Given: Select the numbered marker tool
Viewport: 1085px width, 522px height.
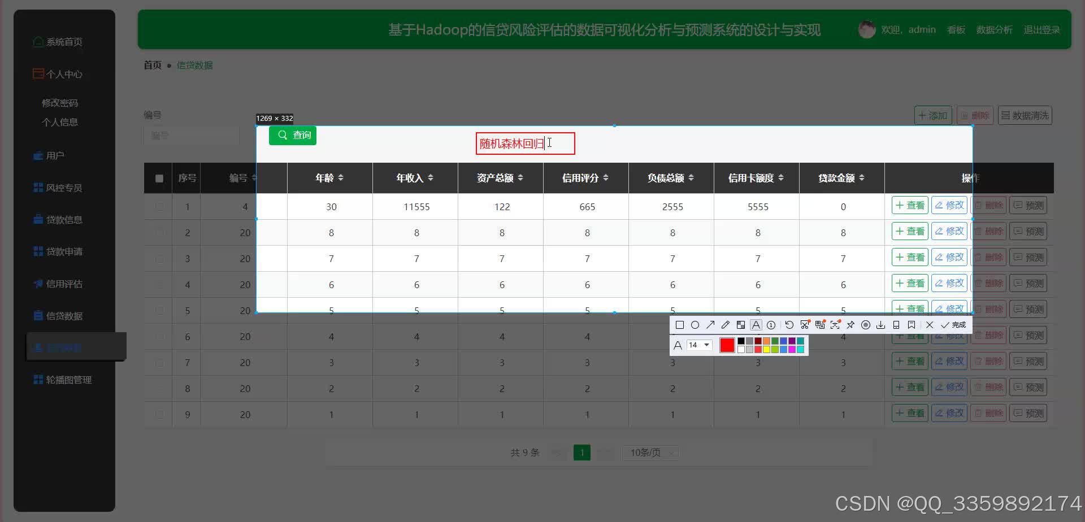Looking at the screenshot, I should tap(771, 325).
